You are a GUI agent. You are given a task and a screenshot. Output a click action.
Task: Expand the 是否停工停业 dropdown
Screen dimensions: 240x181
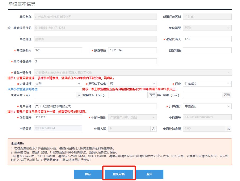[132, 84]
